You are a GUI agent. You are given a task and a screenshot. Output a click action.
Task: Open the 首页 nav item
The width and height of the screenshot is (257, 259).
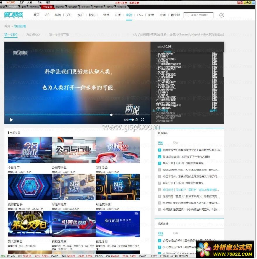[36, 15]
